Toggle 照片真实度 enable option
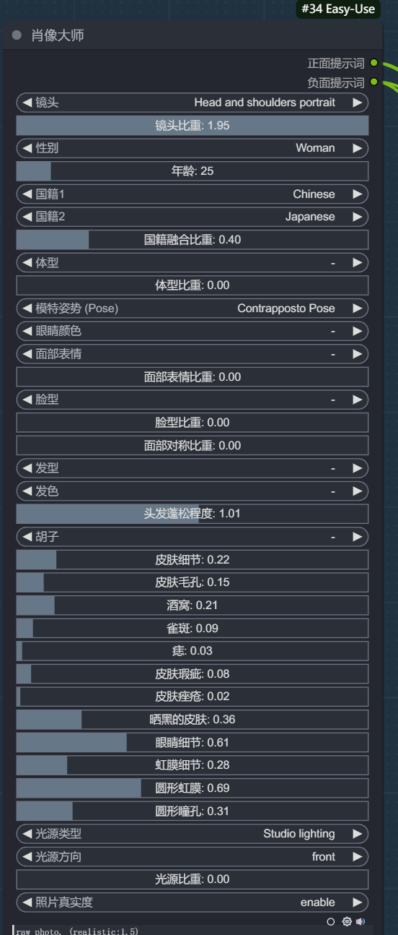The height and width of the screenshot is (935, 398). [193, 902]
